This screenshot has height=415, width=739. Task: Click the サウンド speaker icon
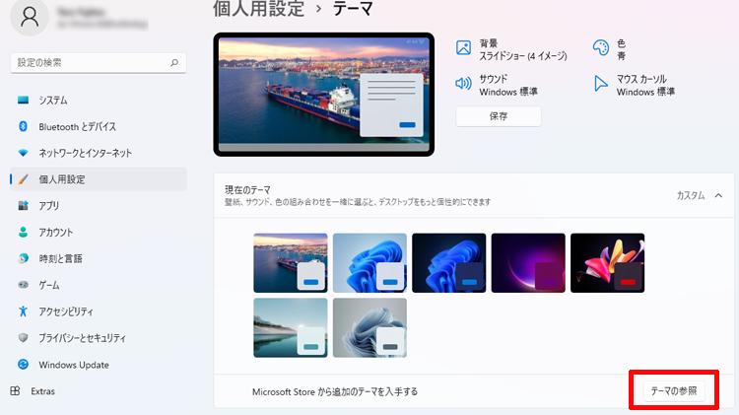[463, 84]
